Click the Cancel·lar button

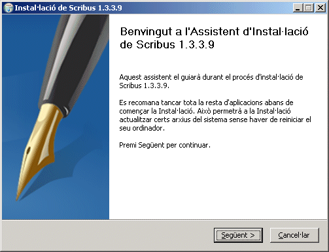coord(294,235)
